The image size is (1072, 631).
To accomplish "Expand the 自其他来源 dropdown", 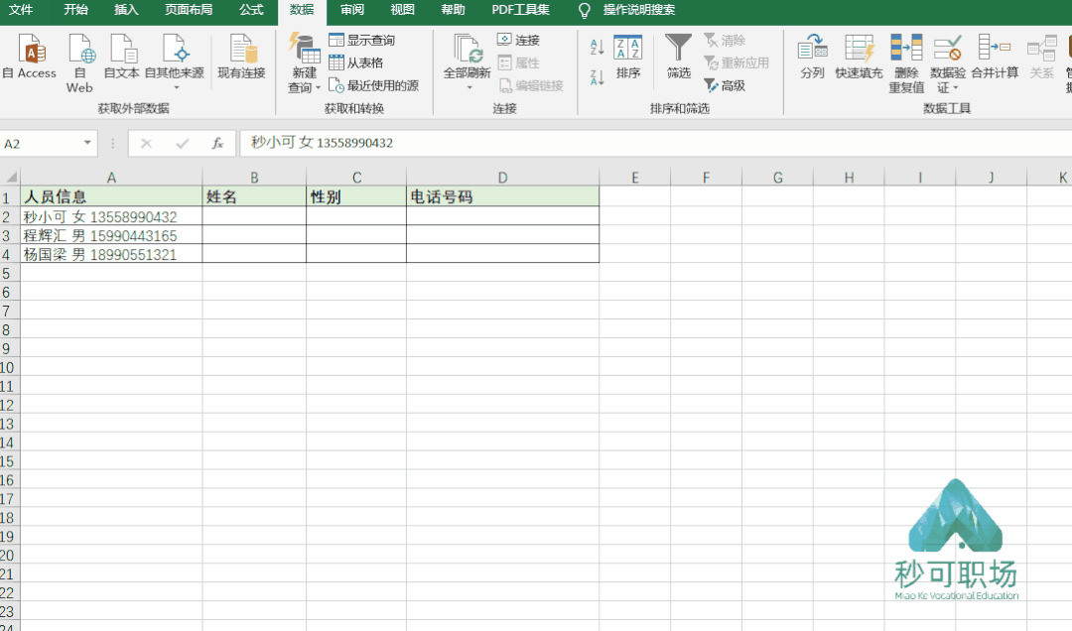I will (x=175, y=87).
